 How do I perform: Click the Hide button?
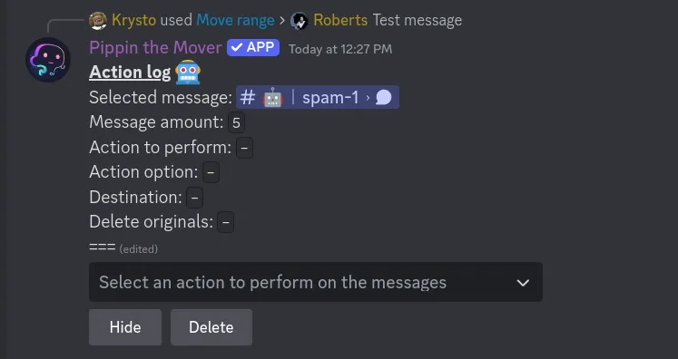coord(125,327)
